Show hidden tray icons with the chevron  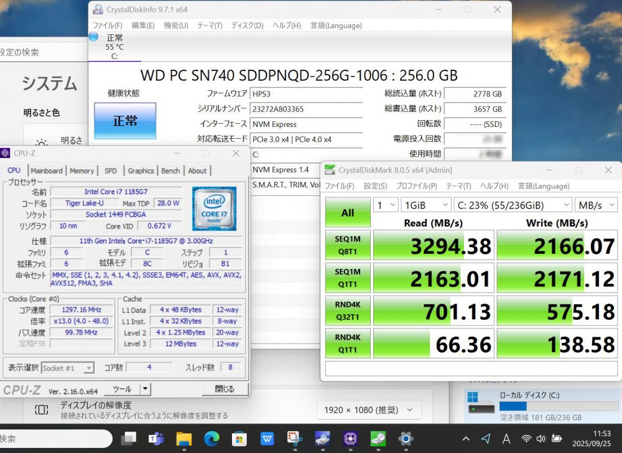[x=466, y=439]
